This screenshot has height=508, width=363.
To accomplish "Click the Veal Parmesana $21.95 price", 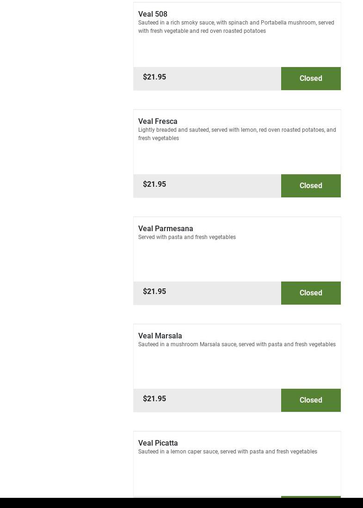I will pos(154,292).
